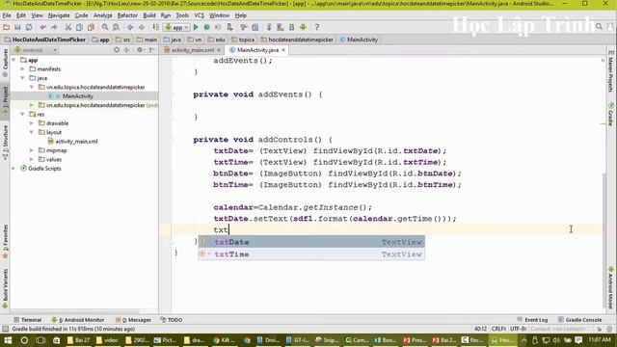Click the project pane settings gear icon
This screenshot has height=347, width=617.
pyautogui.click(x=140, y=50)
